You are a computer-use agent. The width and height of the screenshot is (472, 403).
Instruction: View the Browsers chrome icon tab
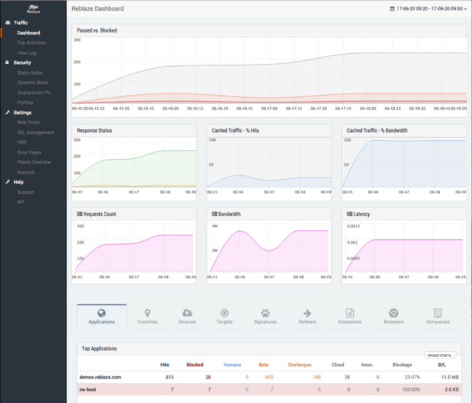tap(393, 313)
